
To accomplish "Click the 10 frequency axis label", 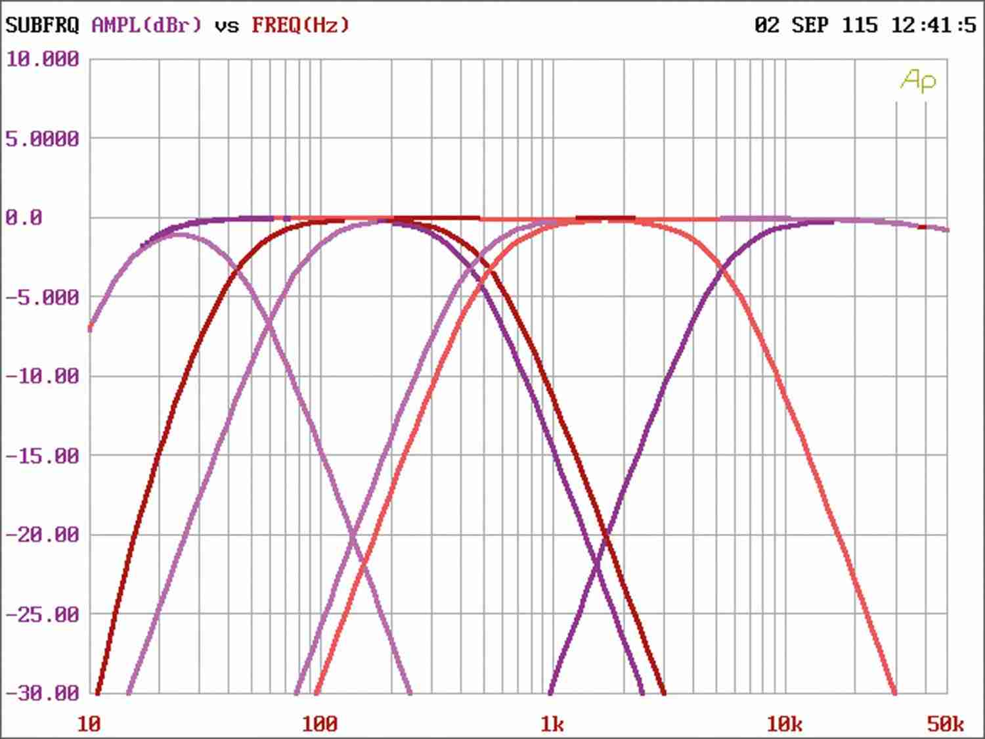I will click(x=89, y=724).
